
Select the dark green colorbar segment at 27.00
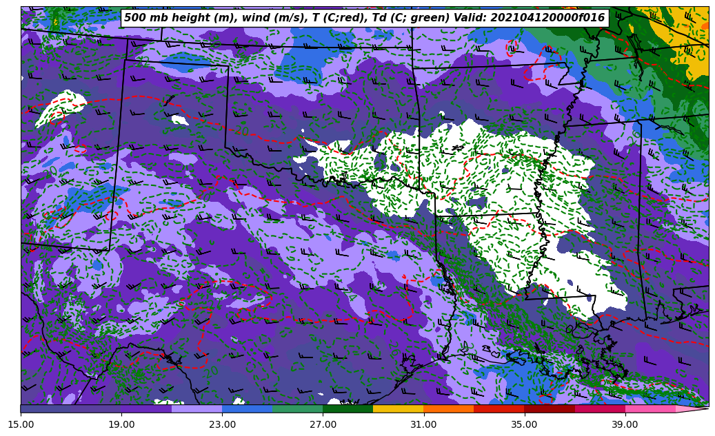348,408
